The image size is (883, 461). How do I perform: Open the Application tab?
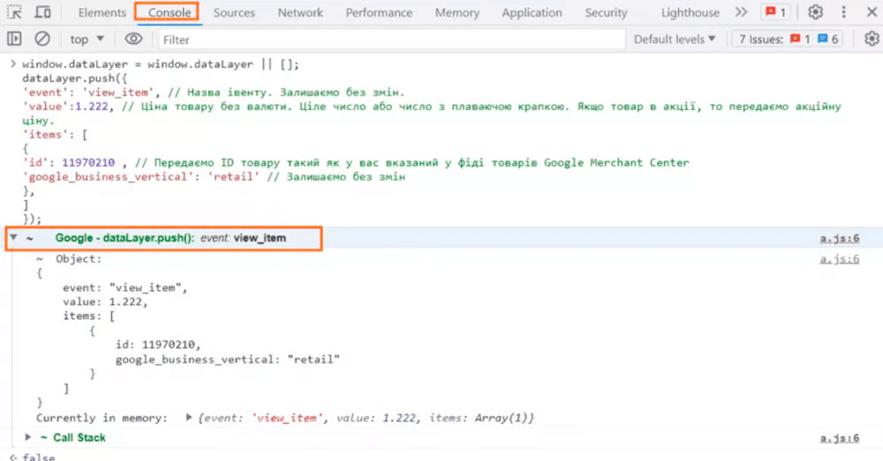point(532,12)
